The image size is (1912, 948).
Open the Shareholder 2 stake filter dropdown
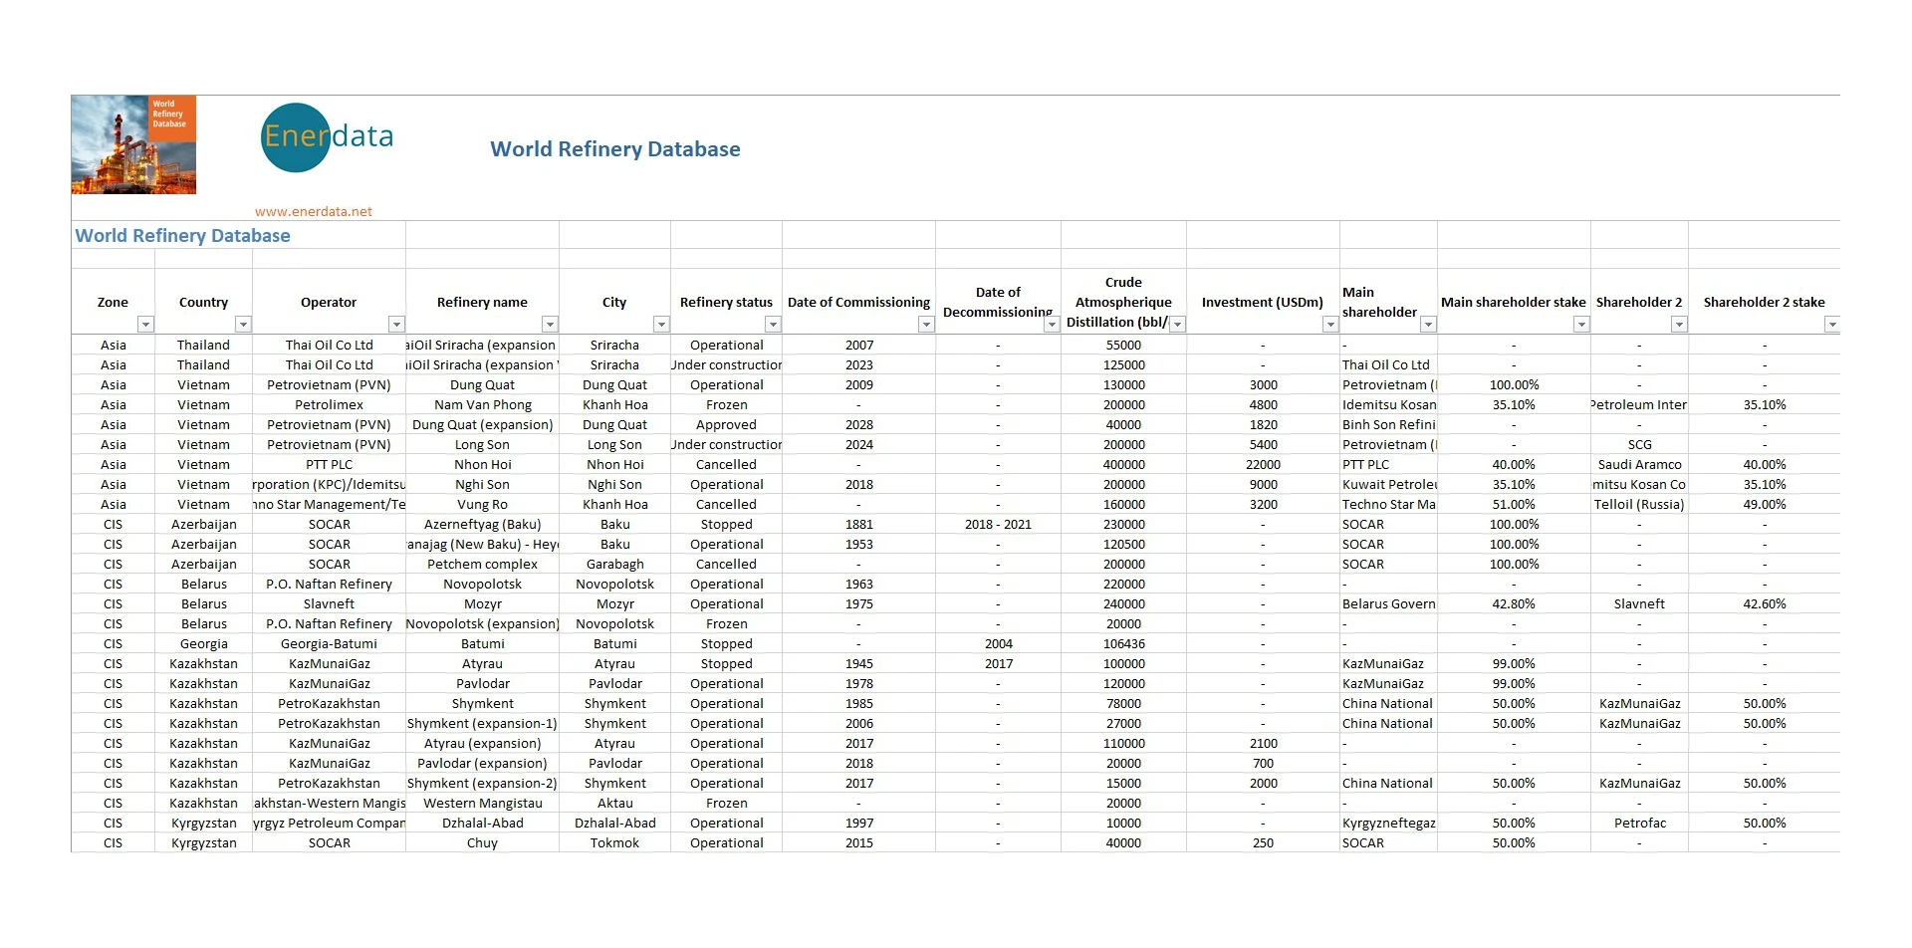point(1831,325)
